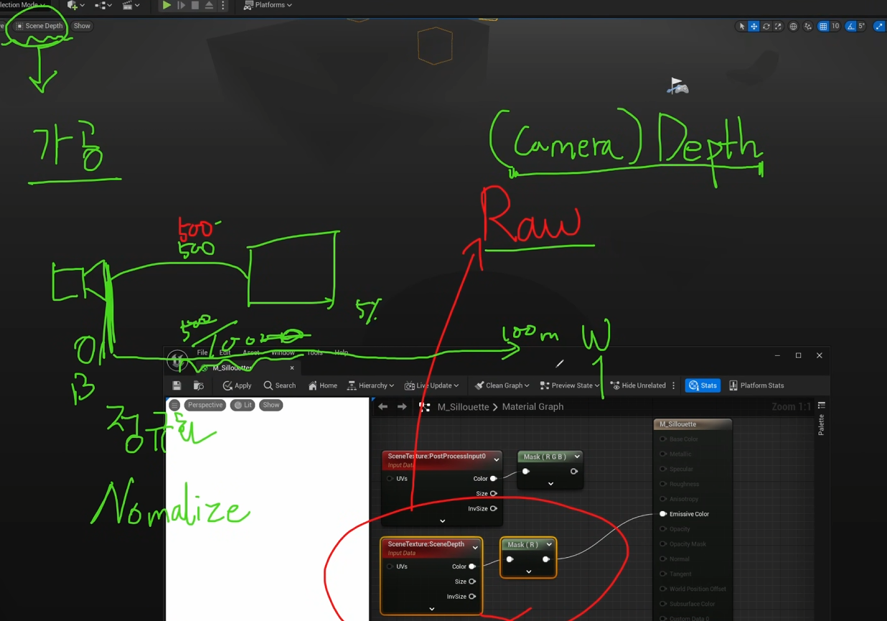This screenshot has height=621, width=887.
Task: Open Edit menu in material editor
Action: 225,352
